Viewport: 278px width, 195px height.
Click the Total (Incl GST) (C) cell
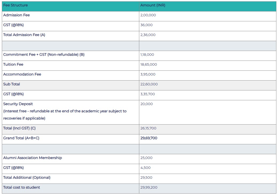[x=21, y=128]
